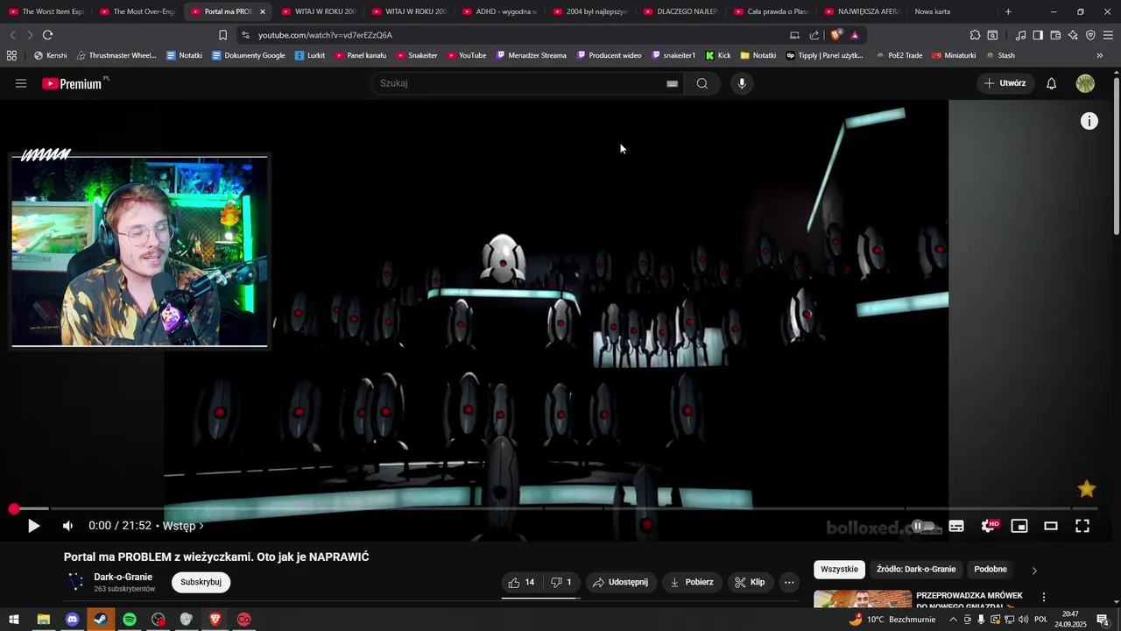Toggle theater mode
This screenshot has height=631, width=1121.
pos(1051,526)
